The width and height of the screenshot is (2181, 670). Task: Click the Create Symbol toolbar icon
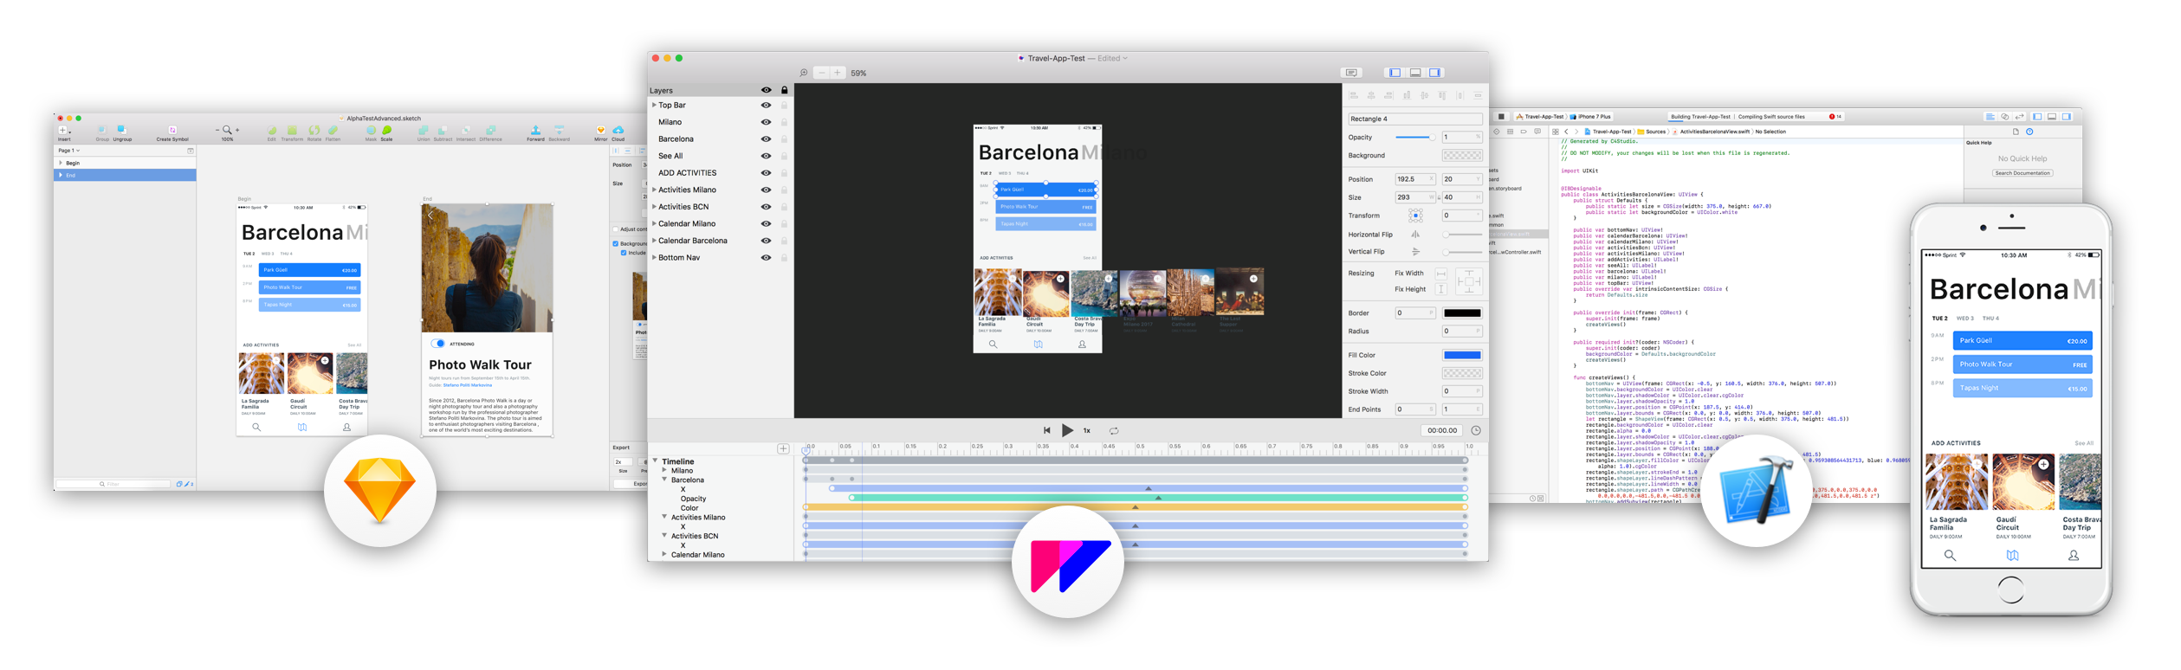pyautogui.click(x=172, y=131)
